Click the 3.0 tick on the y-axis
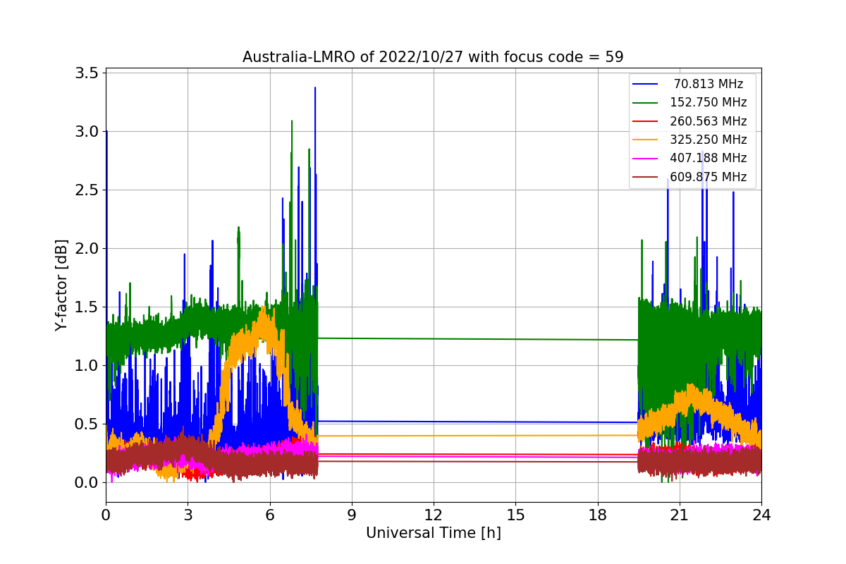This screenshot has height=564, width=846. point(87,132)
